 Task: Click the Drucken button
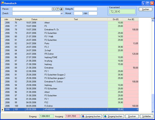(132, 116)
